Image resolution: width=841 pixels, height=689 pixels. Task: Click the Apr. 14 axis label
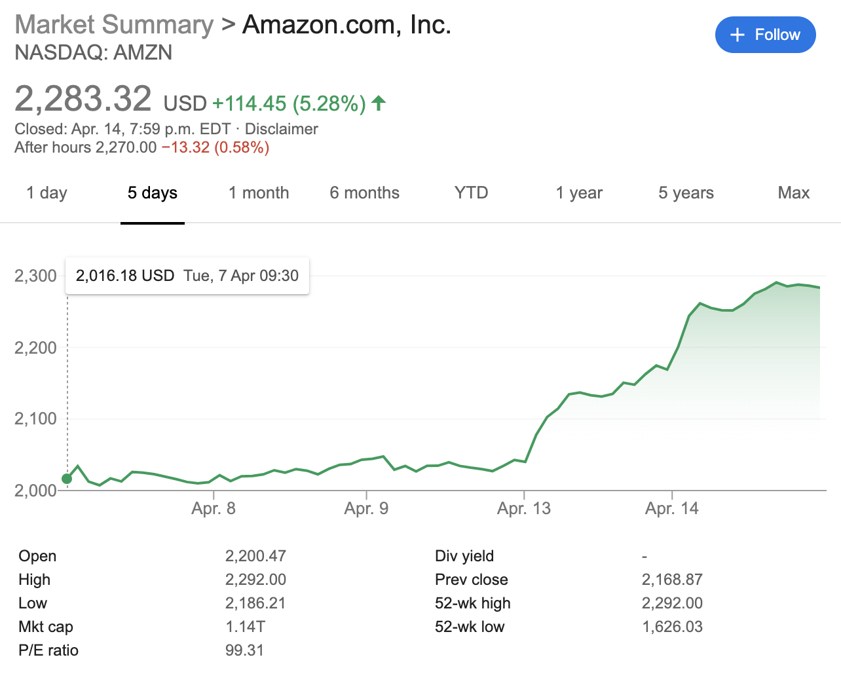[x=671, y=508]
